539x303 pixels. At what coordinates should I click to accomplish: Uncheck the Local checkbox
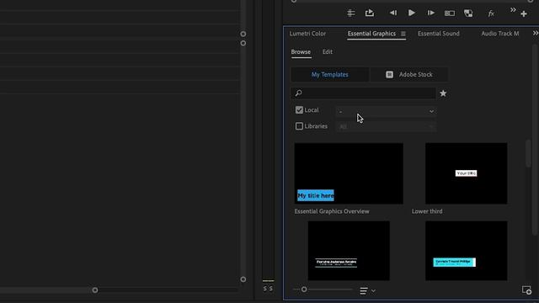click(299, 110)
